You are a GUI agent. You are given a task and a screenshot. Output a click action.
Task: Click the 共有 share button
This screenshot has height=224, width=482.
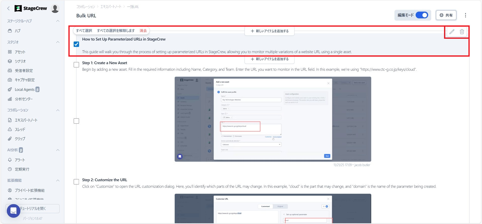pyautogui.click(x=446, y=15)
